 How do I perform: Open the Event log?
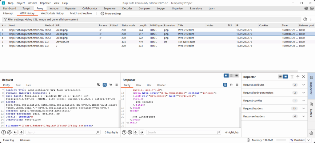pos(8,140)
